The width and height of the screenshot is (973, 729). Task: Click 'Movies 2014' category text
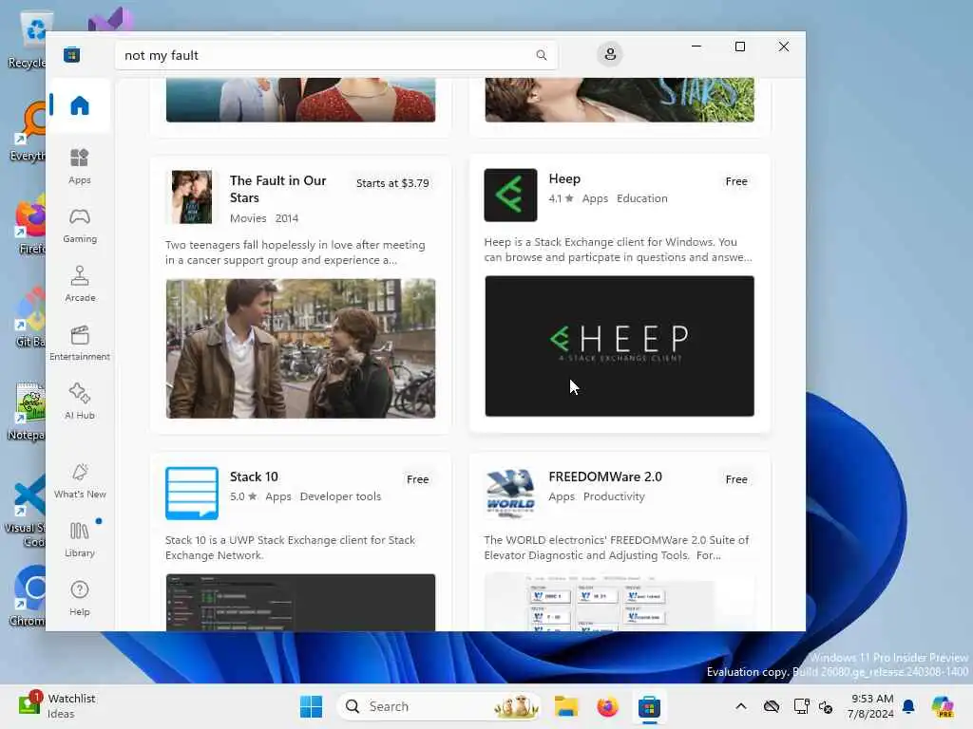[x=264, y=218]
